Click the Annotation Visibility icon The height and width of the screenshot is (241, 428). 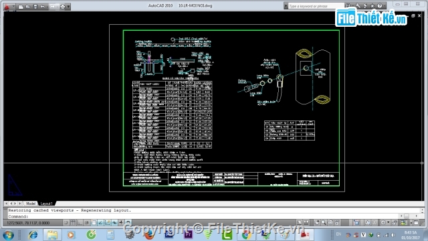pos(368,223)
